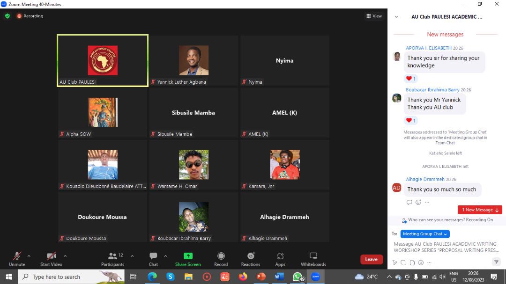The width and height of the screenshot is (506, 284).
Task: Reply to Alhagie Drammeh's message with the reply icon
Action: [x=409, y=202]
